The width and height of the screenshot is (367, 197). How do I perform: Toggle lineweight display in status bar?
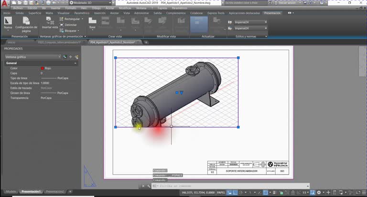(275, 193)
